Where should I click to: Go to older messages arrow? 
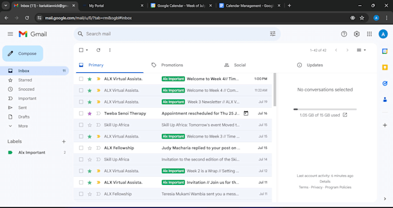347,50
